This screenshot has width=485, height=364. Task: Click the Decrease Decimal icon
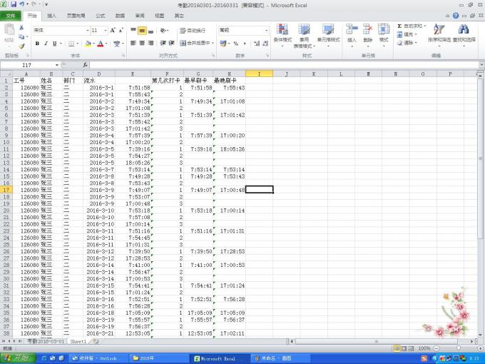pyautogui.click(x=265, y=44)
